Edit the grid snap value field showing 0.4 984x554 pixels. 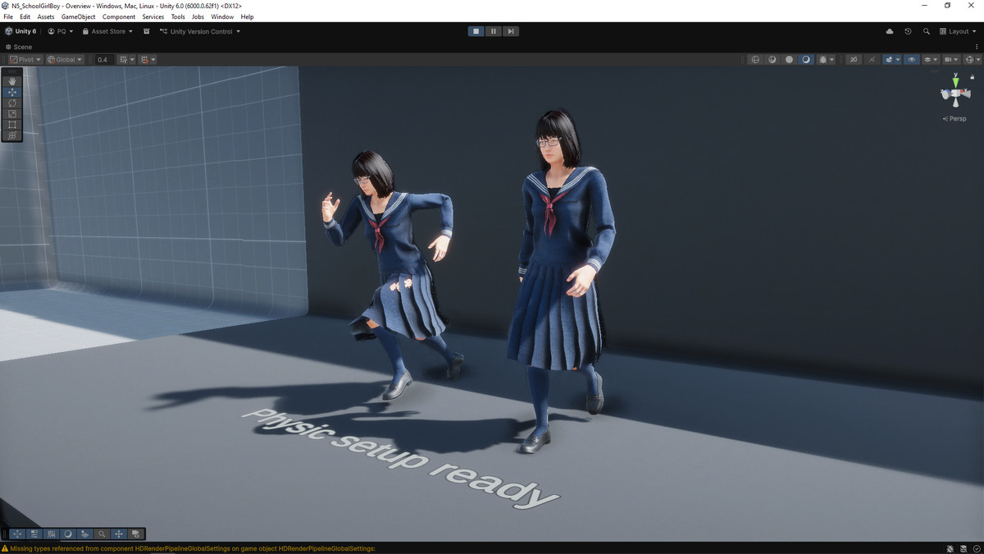pyautogui.click(x=102, y=59)
